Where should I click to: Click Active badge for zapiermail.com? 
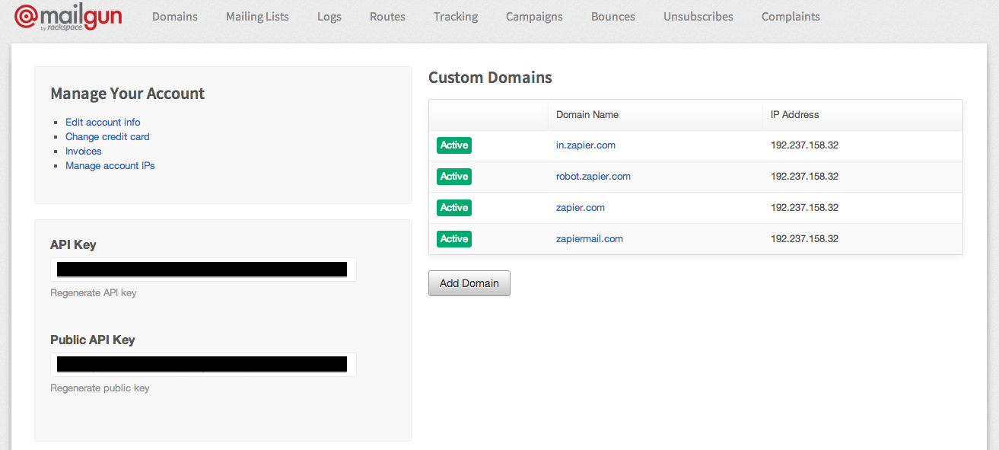coord(454,238)
